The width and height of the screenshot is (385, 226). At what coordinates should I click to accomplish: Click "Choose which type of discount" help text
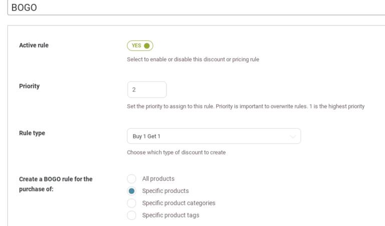[176, 152]
